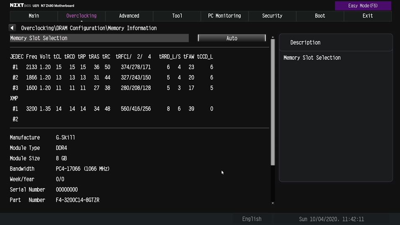400x225 pixels.
Task: Click the Manufacture value G.Skill
Action: [x=65, y=137]
